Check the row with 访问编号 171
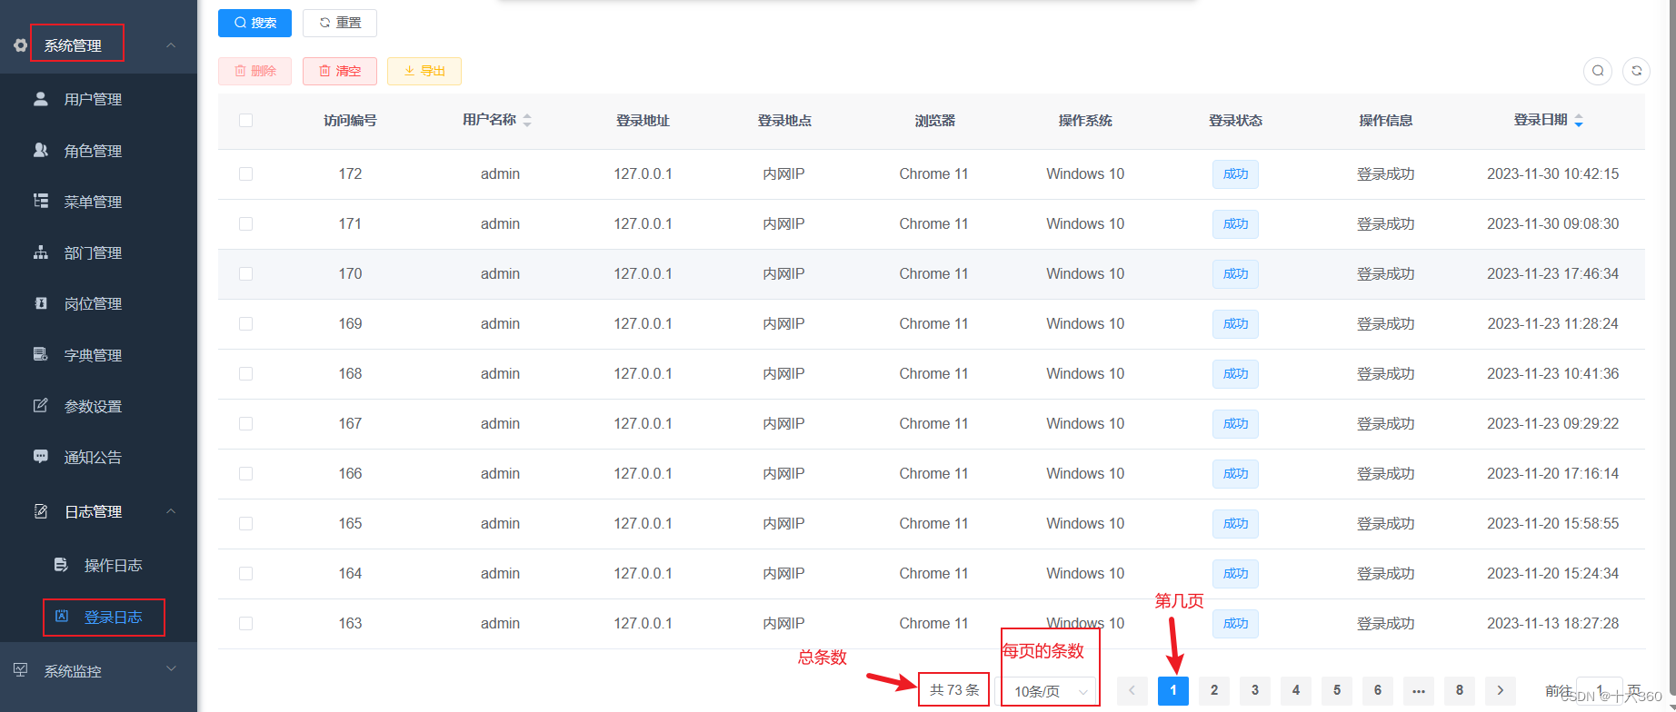The height and width of the screenshot is (712, 1676). [x=245, y=223]
